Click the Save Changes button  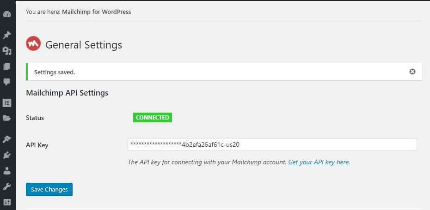49,190
